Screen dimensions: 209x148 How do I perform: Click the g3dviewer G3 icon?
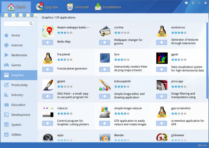(162, 138)
